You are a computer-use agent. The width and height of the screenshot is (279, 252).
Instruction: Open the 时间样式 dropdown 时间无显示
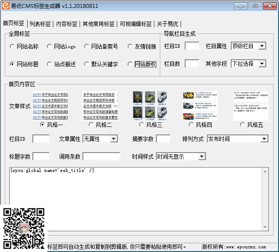coord(181,157)
